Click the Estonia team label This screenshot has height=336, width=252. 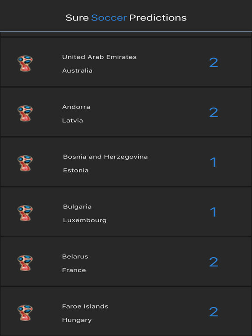tap(76, 170)
